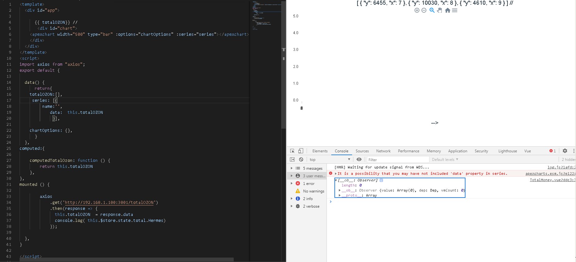Screen dimensions: 576x262
Task: Click line number 17 in the editor gutter
Action: tap(9, 100)
